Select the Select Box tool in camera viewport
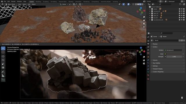Screen dimensions: 186x104 pyautogui.click(x=3, y=48)
